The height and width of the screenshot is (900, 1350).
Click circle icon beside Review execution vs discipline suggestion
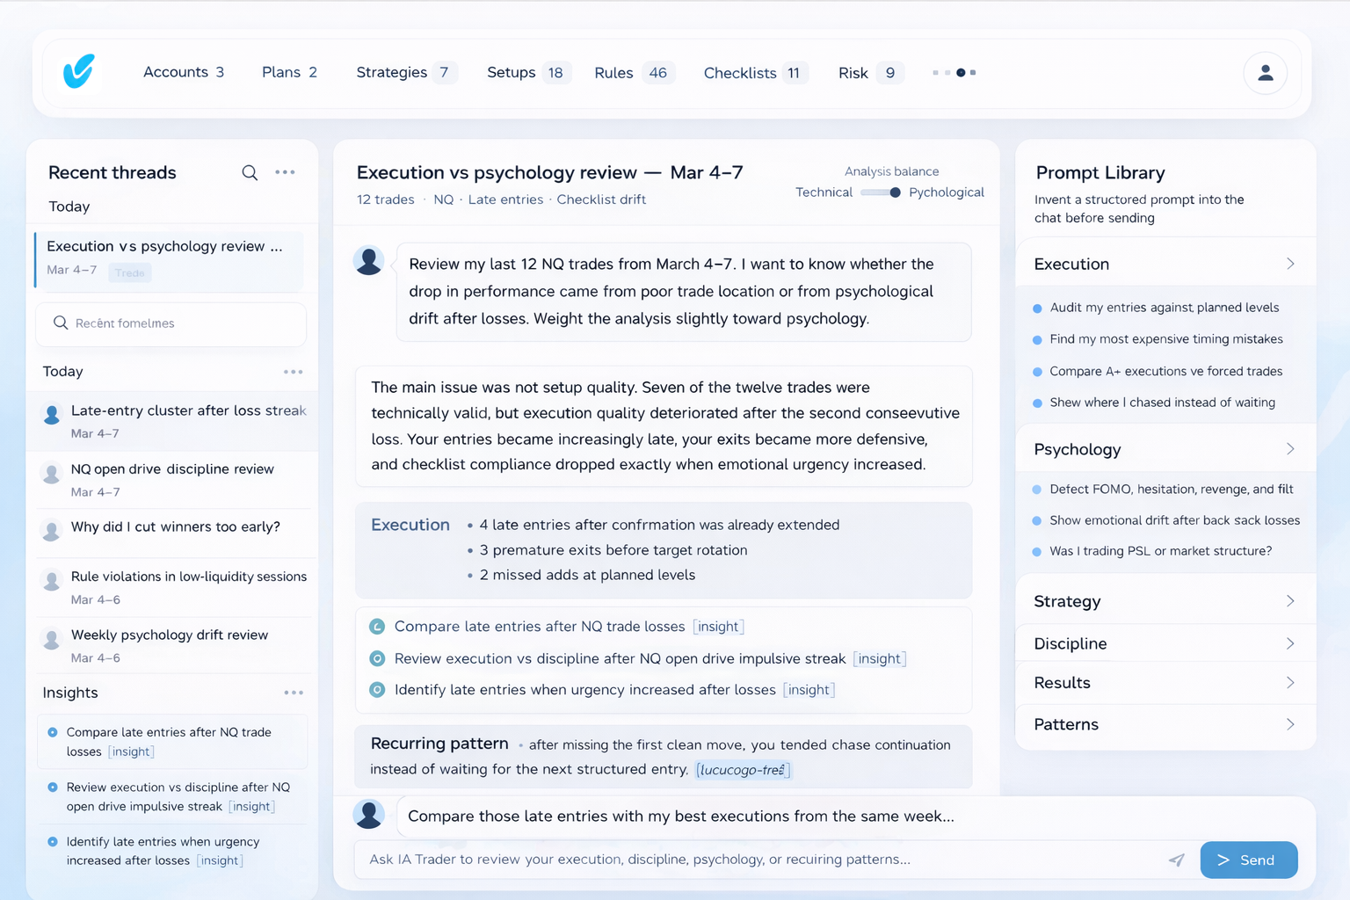pyautogui.click(x=377, y=658)
